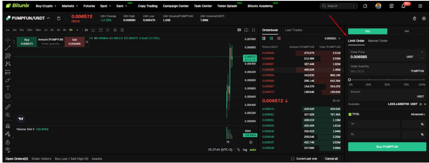Click the note icon beside PUMPFUN/USDT

59,19
